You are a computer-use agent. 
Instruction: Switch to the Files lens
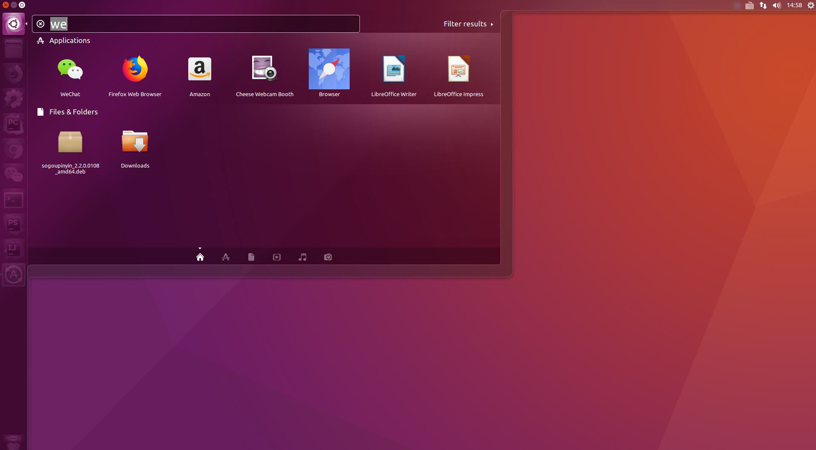point(251,257)
